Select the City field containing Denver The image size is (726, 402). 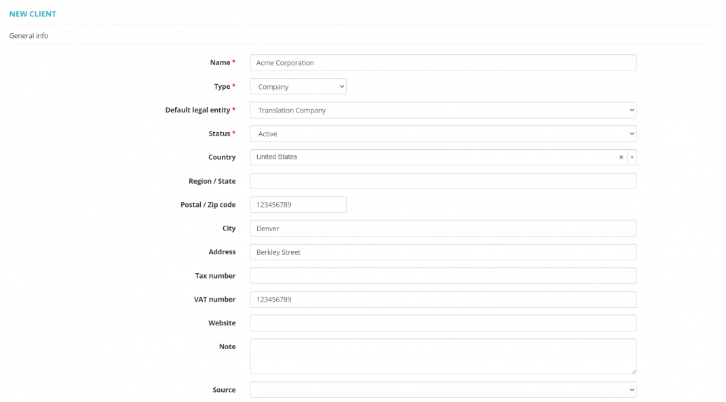coord(442,228)
